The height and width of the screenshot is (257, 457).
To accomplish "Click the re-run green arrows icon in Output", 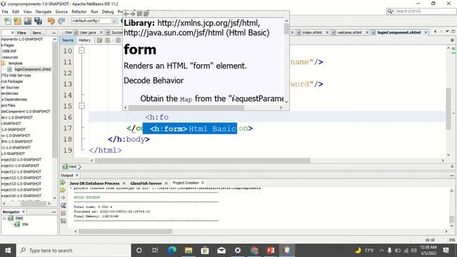I will click(x=64, y=183).
